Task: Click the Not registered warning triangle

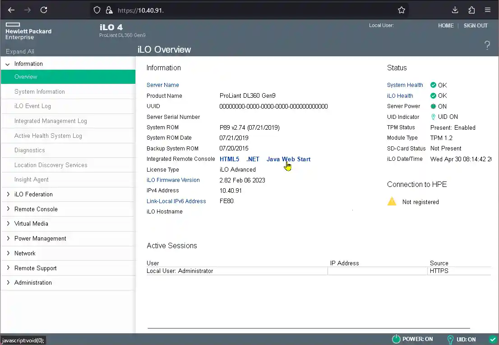Action: pos(392,201)
